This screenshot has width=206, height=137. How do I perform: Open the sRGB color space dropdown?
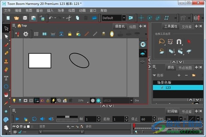[131, 101]
